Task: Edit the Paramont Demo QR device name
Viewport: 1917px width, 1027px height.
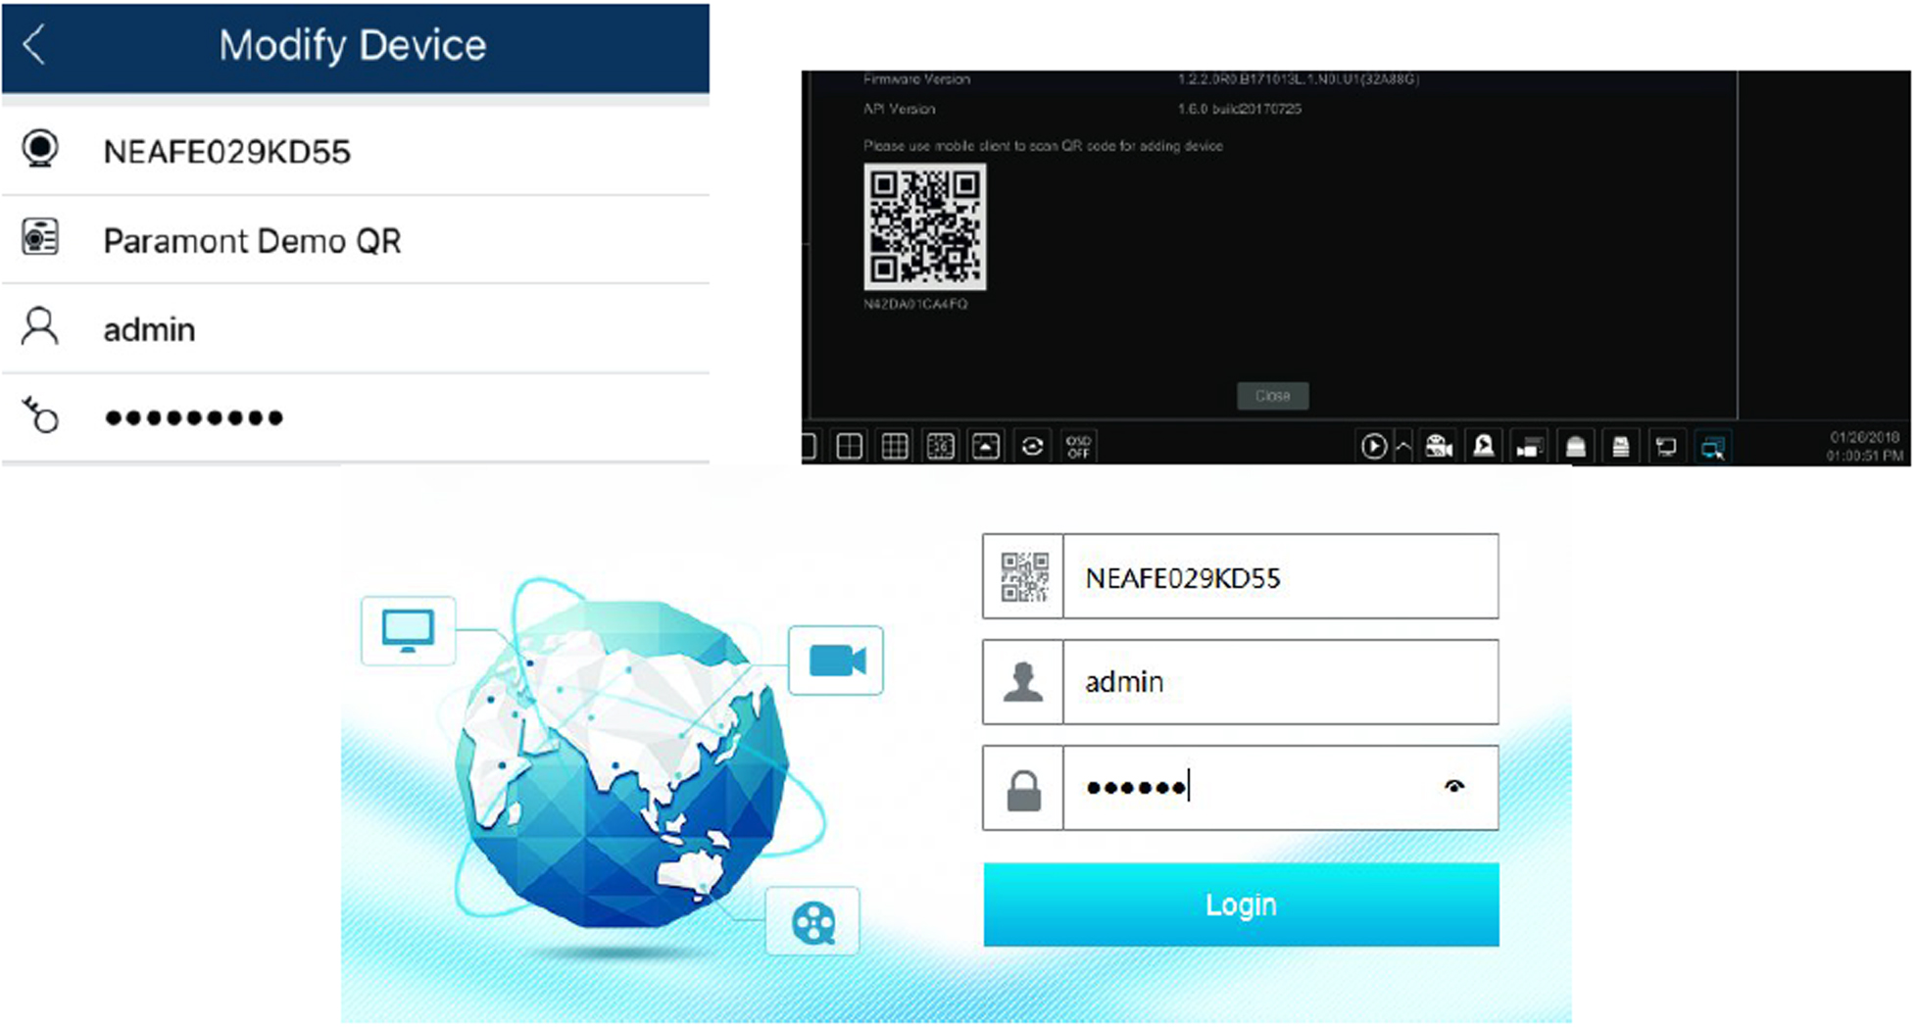Action: coord(253,241)
